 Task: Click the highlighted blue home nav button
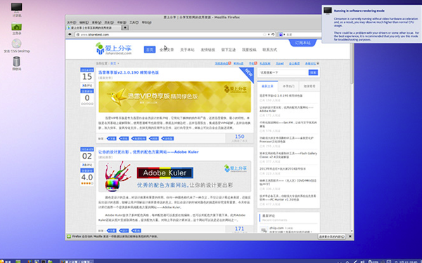coord(150,50)
